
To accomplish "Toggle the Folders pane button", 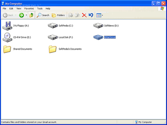I will tap(58, 15).
